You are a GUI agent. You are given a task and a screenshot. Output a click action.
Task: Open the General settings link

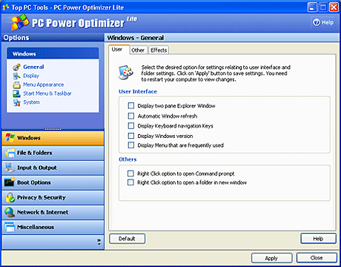[33, 67]
